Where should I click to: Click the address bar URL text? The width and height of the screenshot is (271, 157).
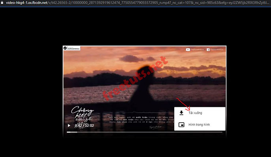point(137,3)
